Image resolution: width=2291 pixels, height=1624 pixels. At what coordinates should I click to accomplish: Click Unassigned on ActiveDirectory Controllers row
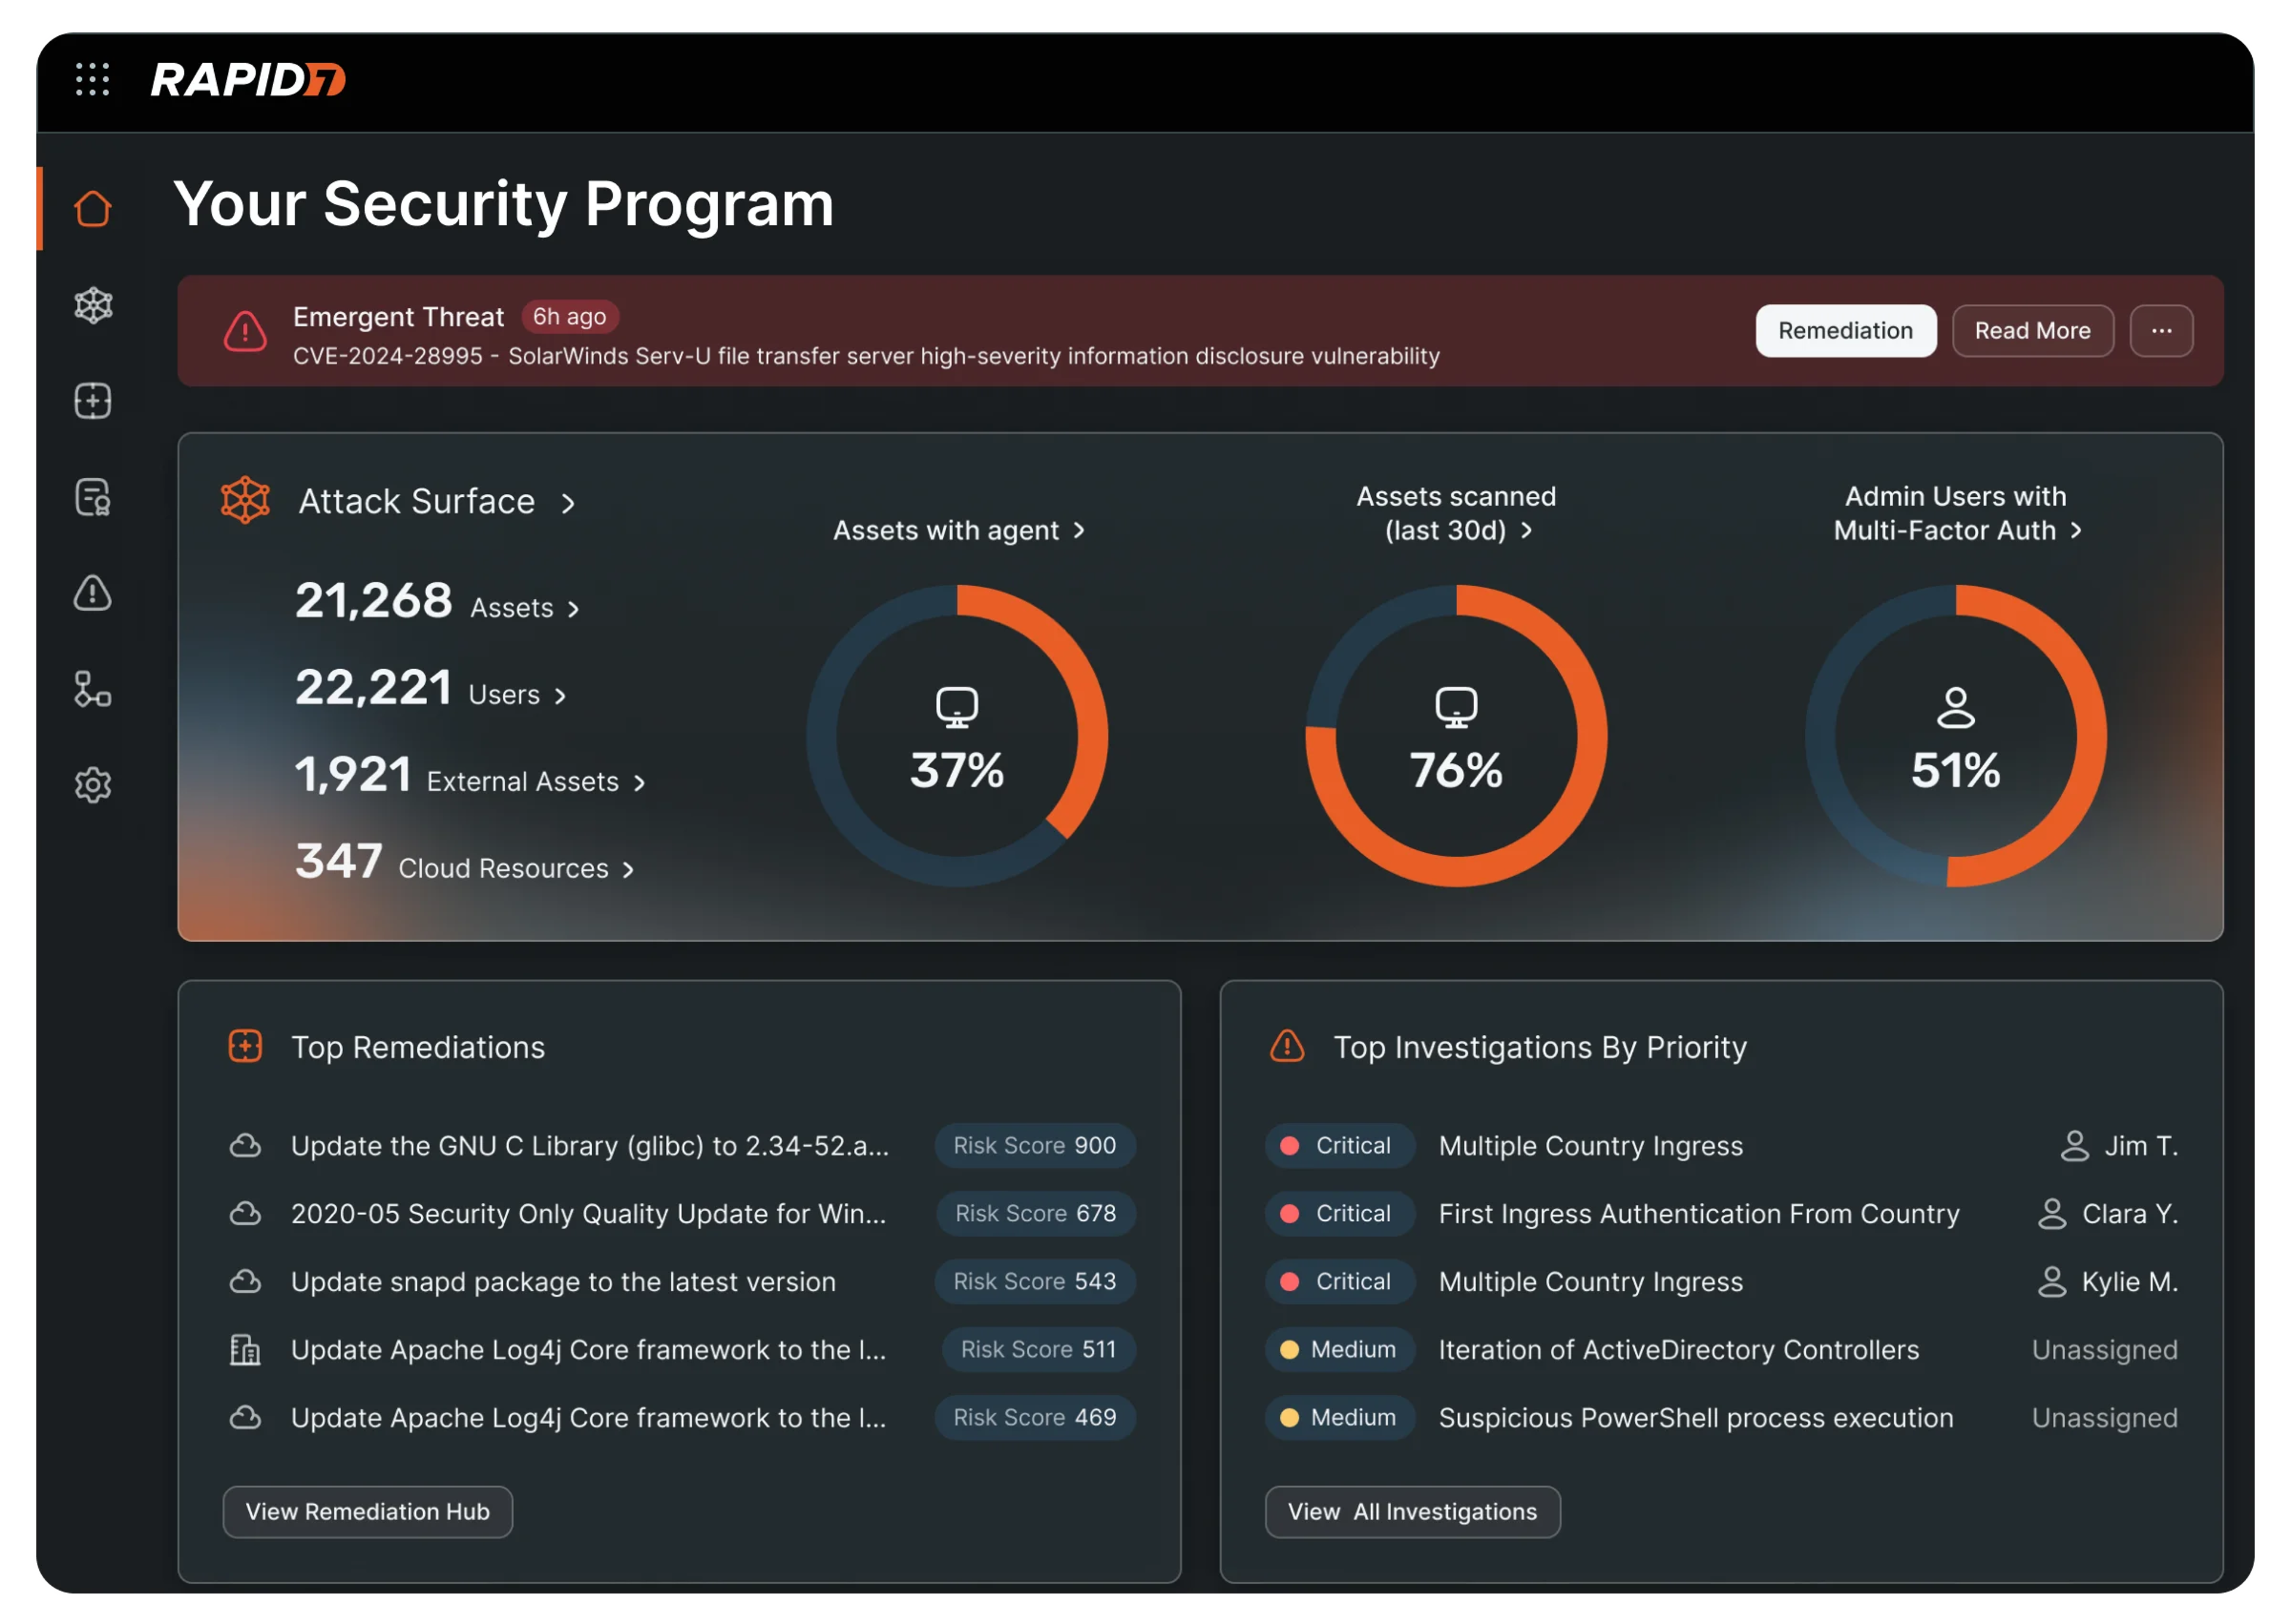pyautogui.click(x=2104, y=1349)
